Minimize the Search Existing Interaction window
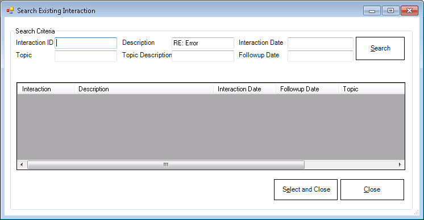Viewport: 424px width, 220px height. pos(372,11)
